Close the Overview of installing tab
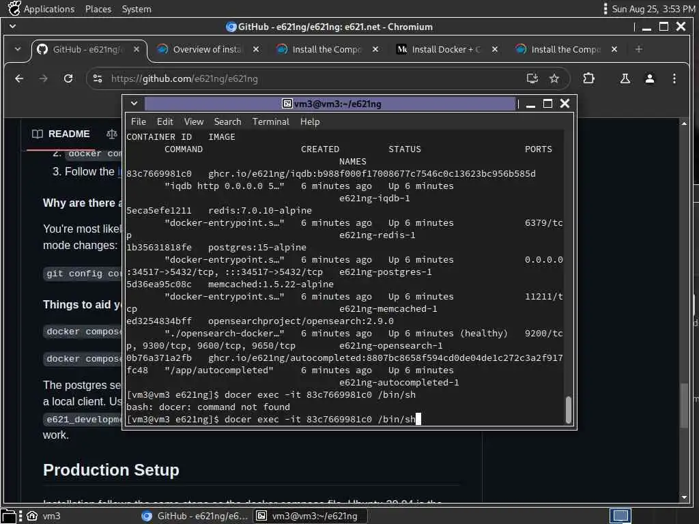 256,49
